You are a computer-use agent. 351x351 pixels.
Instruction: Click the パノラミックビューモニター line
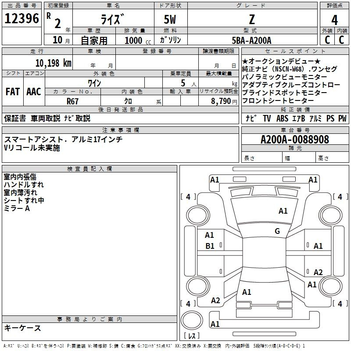284,77
